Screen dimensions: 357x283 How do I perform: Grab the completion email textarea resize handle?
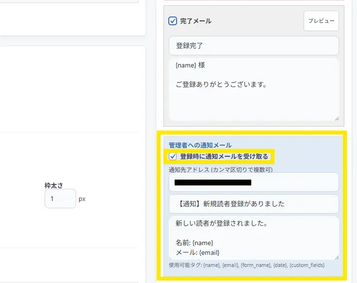336,118
